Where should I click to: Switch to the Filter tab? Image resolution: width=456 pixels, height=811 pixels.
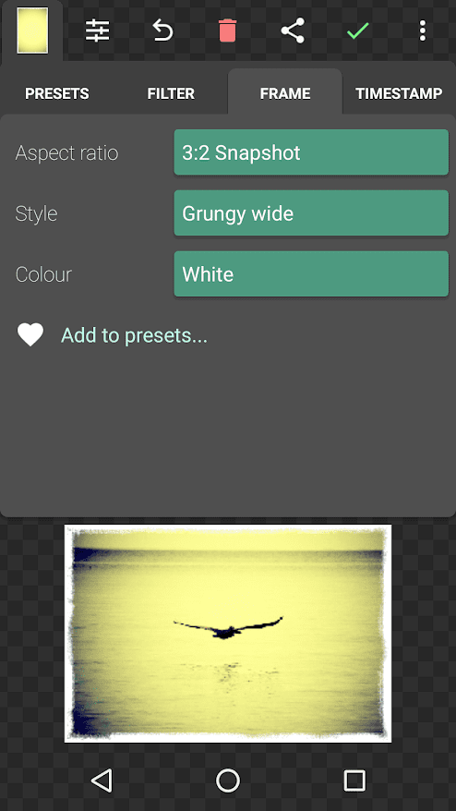[x=171, y=93]
